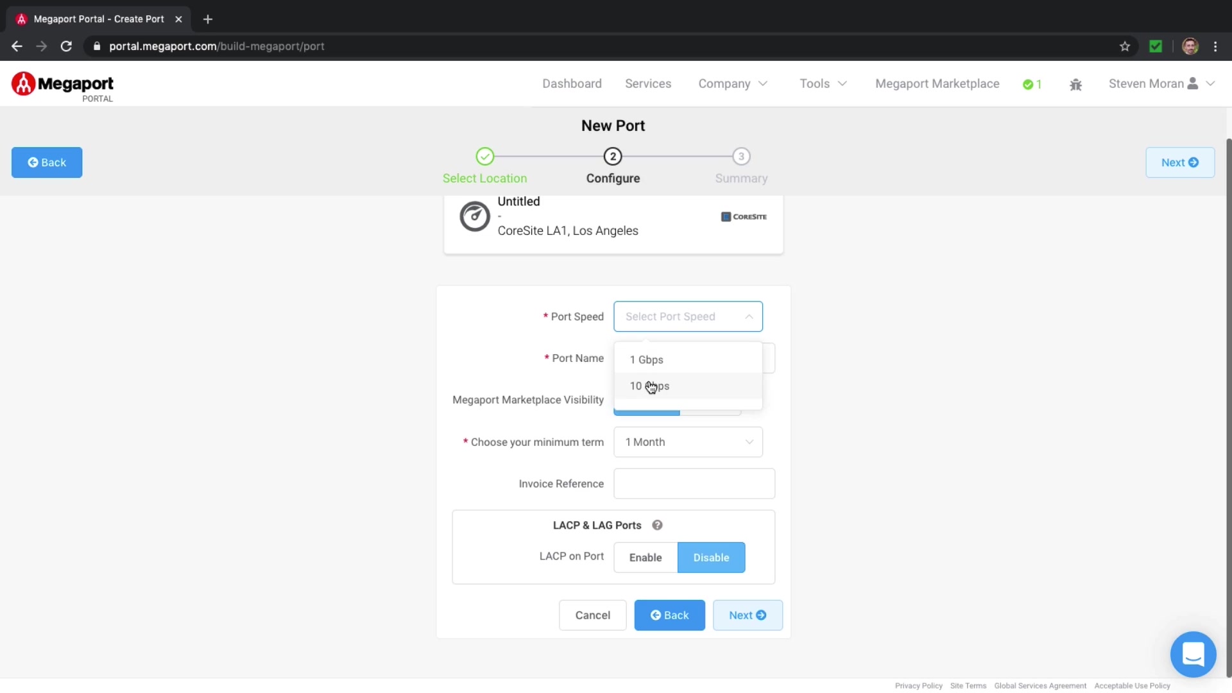Disable LACP on Port
1232x693 pixels.
tap(711, 558)
